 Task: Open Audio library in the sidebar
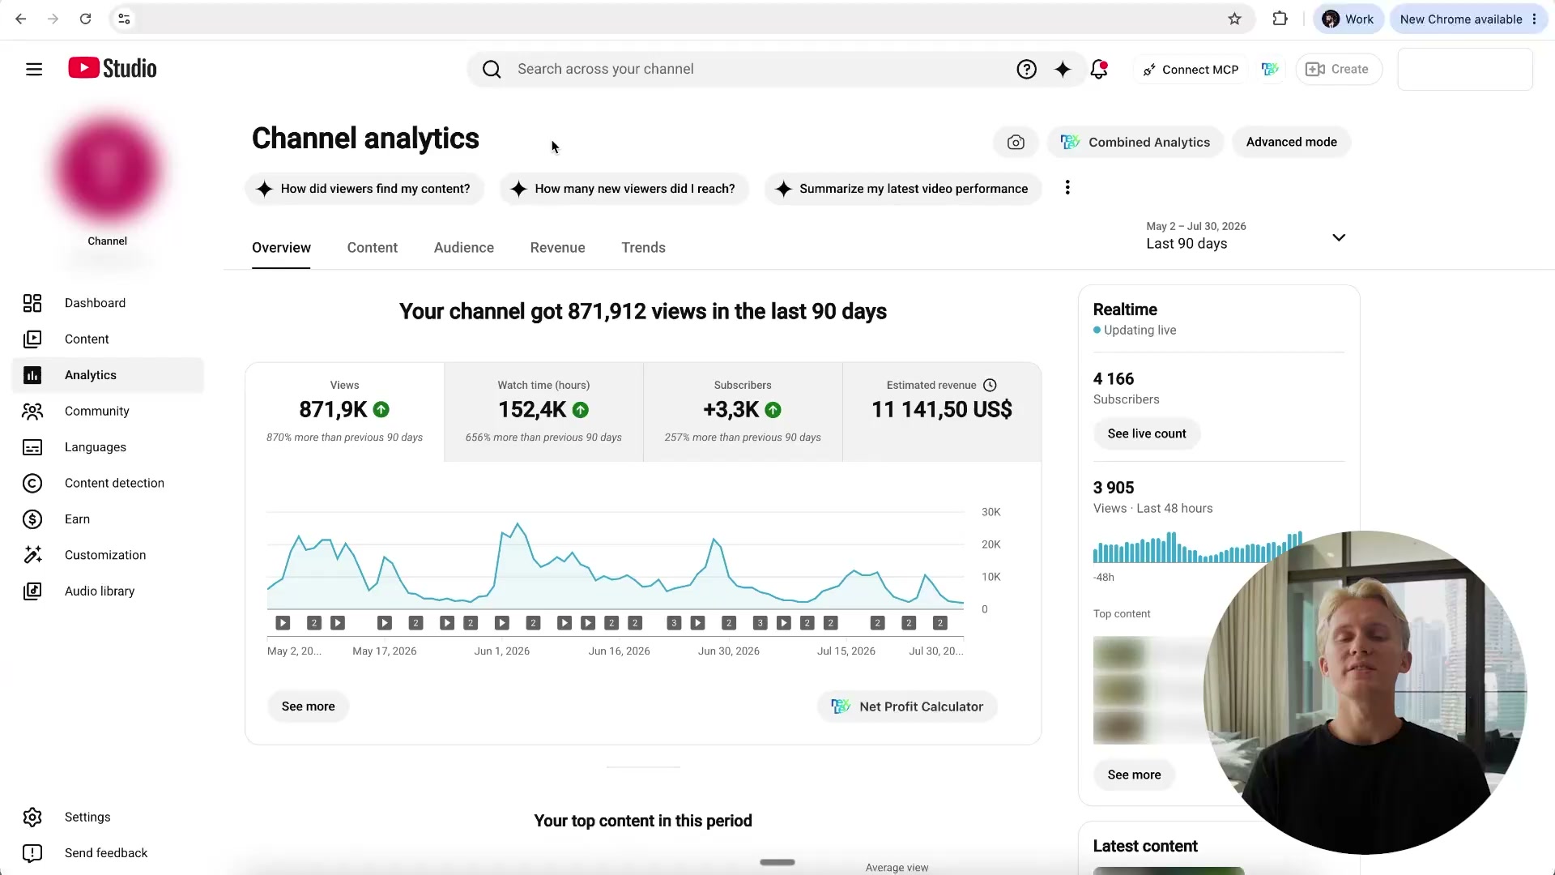point(109,591)
